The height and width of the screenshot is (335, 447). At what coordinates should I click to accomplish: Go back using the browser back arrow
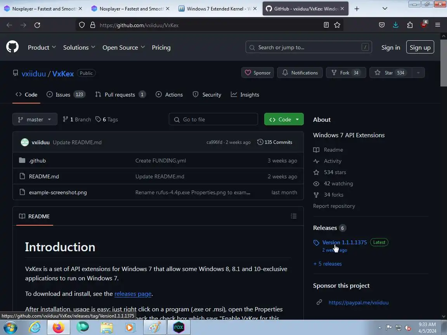pyautogui.click(x=9, y=25)
